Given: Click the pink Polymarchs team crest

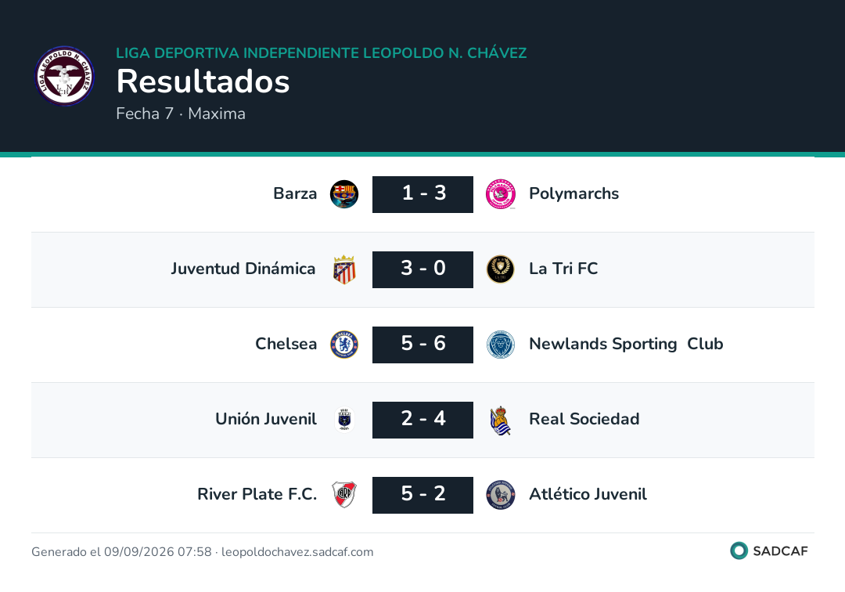Looking at the screenshot, I should click(501, 194).
